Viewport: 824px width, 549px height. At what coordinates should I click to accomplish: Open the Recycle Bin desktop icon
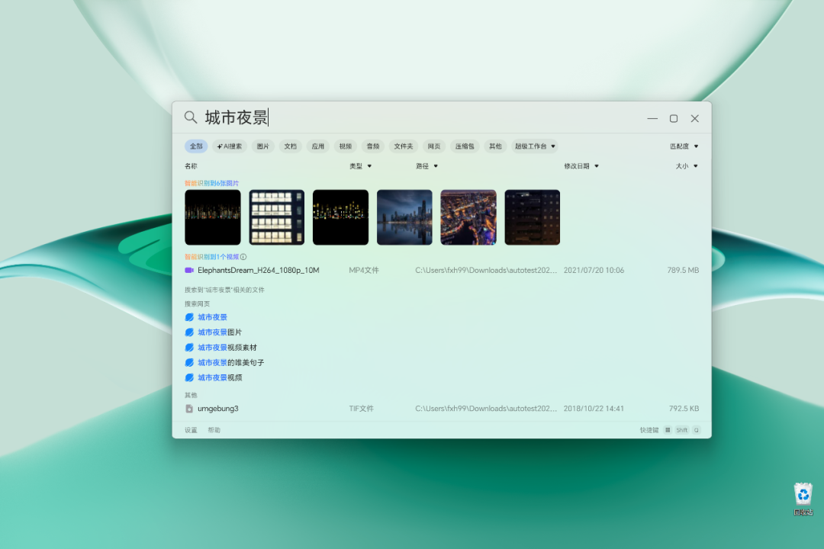803,499
